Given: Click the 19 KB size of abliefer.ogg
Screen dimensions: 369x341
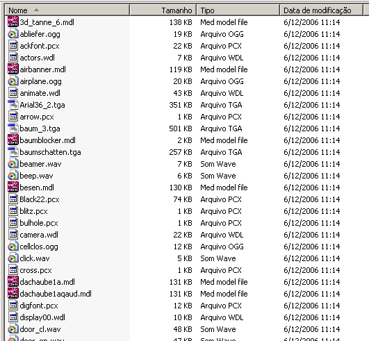Looking at the screenshot, I should (183, 34).
